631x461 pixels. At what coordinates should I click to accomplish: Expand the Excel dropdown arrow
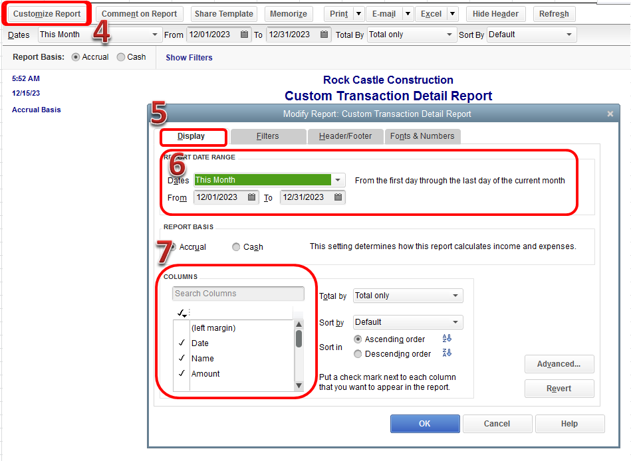point(452,14)
